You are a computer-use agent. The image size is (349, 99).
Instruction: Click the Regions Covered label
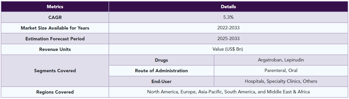tap(55, 92)
